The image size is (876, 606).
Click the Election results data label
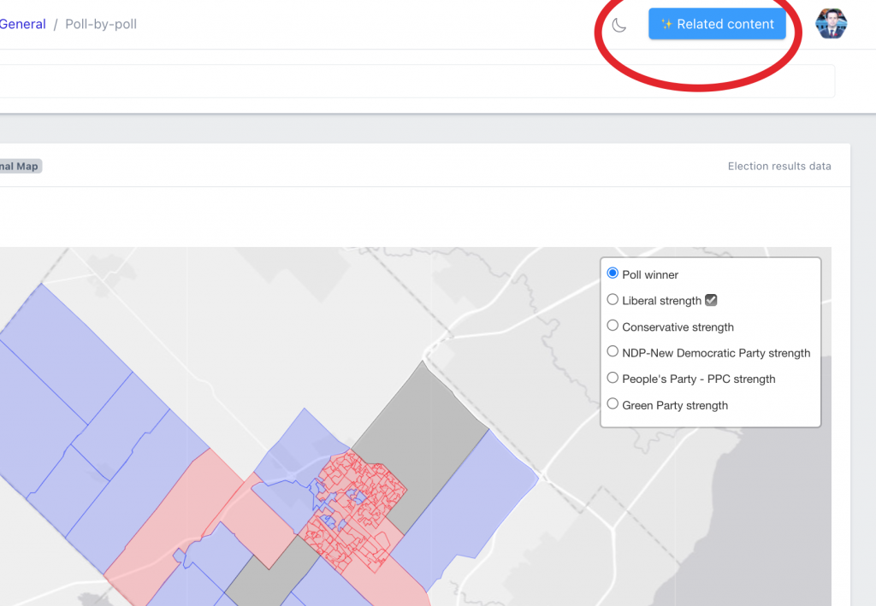coord(778,166)
